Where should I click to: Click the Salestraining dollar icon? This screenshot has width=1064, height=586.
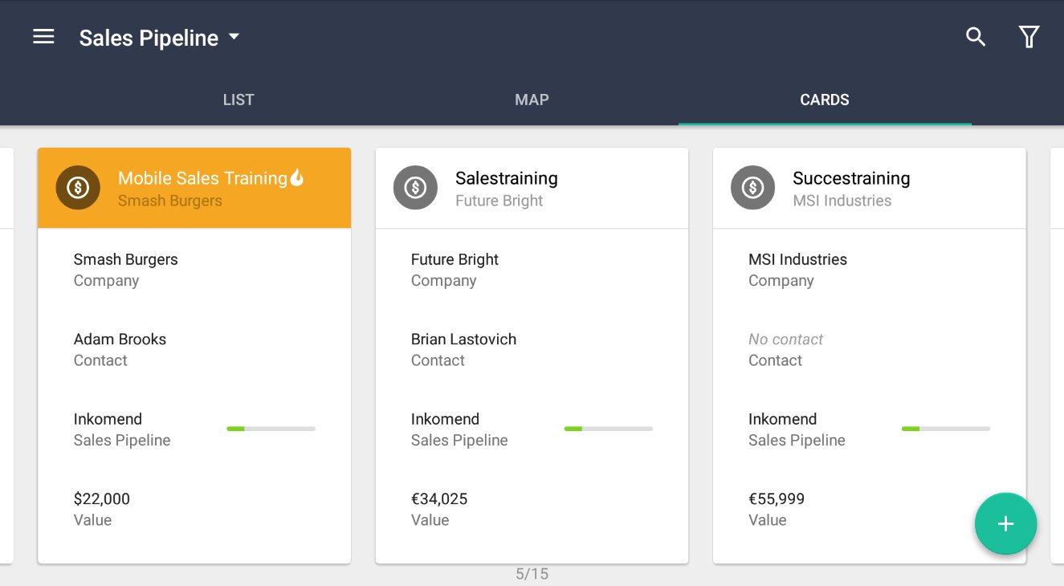point(415,188)
